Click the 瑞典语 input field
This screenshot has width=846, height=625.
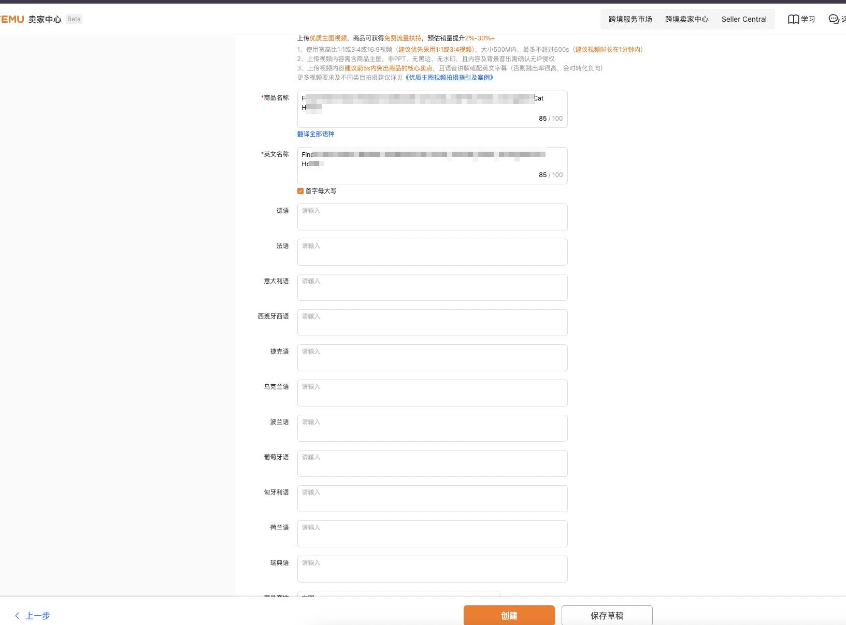(432, 569)
